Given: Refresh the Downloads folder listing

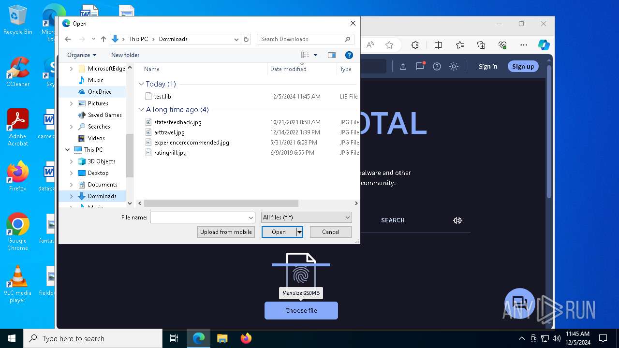Looking at the screenshot, I should 246,39.
